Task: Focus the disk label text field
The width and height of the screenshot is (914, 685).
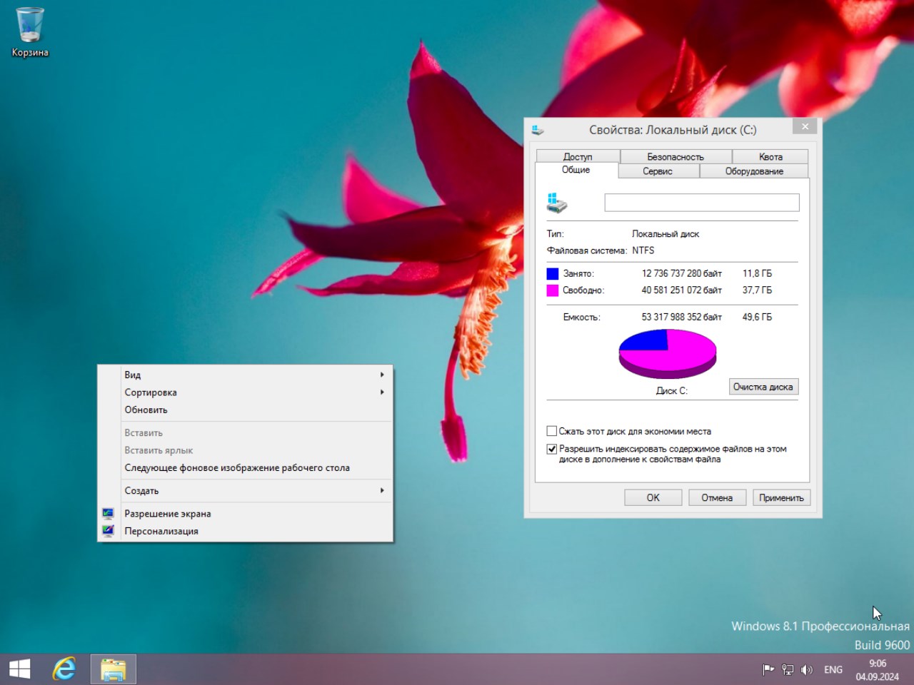Action: click(702, 203)
